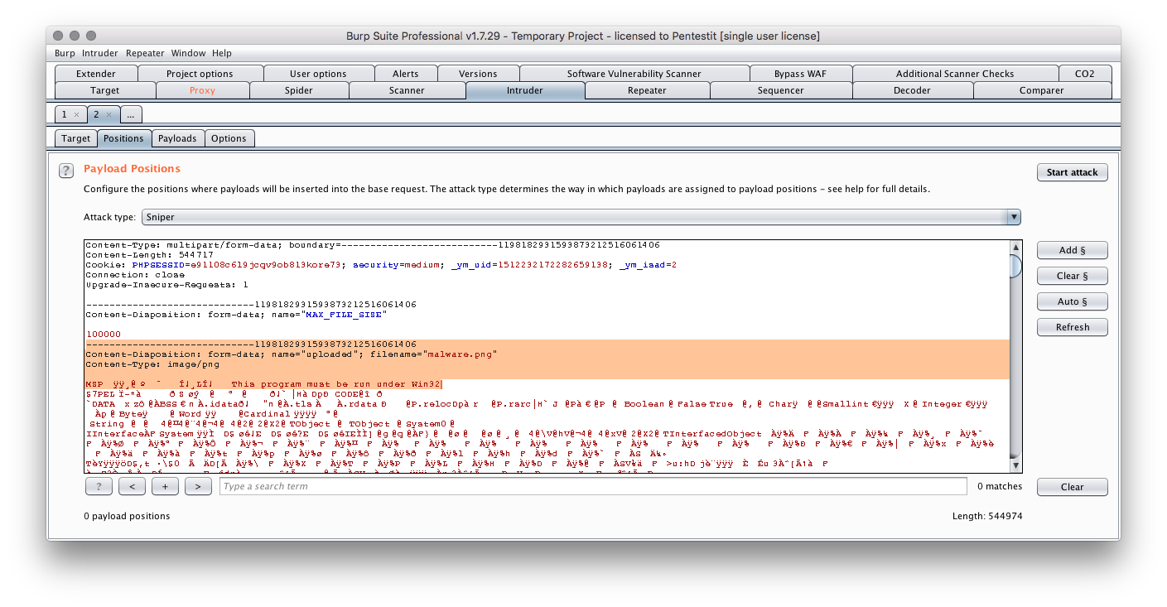Click the "Upgrade-Insecure-Requests: 1" header line

166,285
